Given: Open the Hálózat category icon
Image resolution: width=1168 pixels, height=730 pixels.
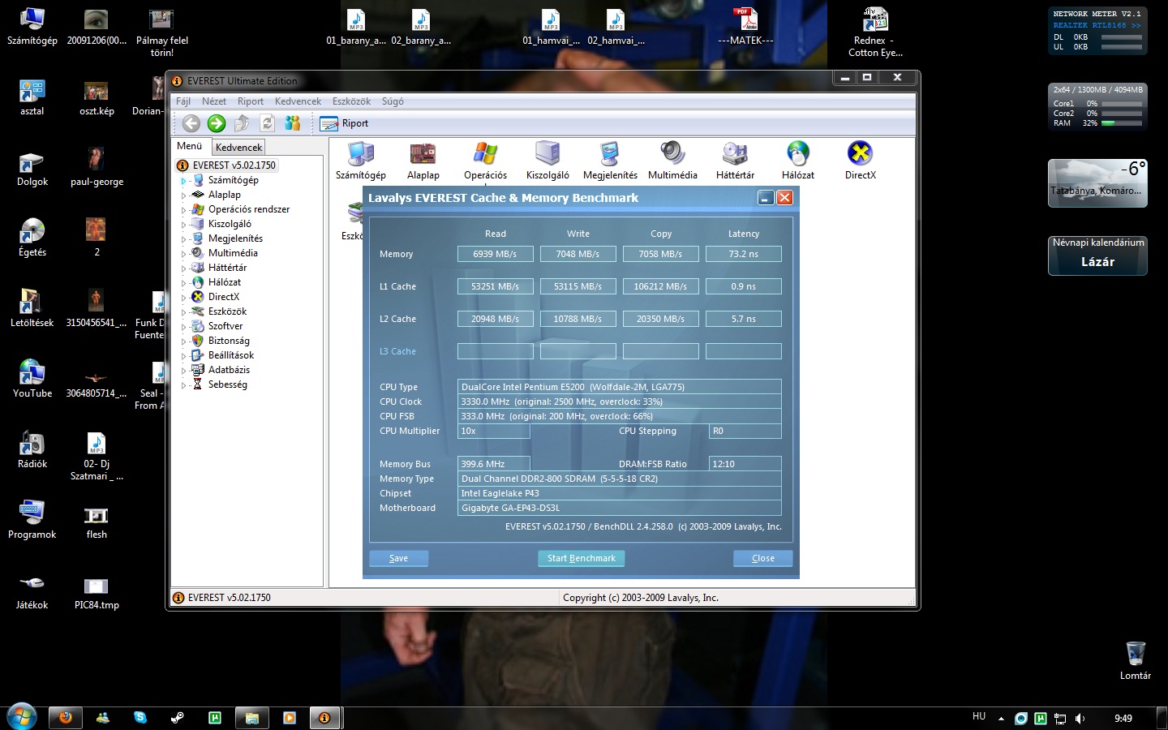Looking at the screenshot, I should (798, 160).
